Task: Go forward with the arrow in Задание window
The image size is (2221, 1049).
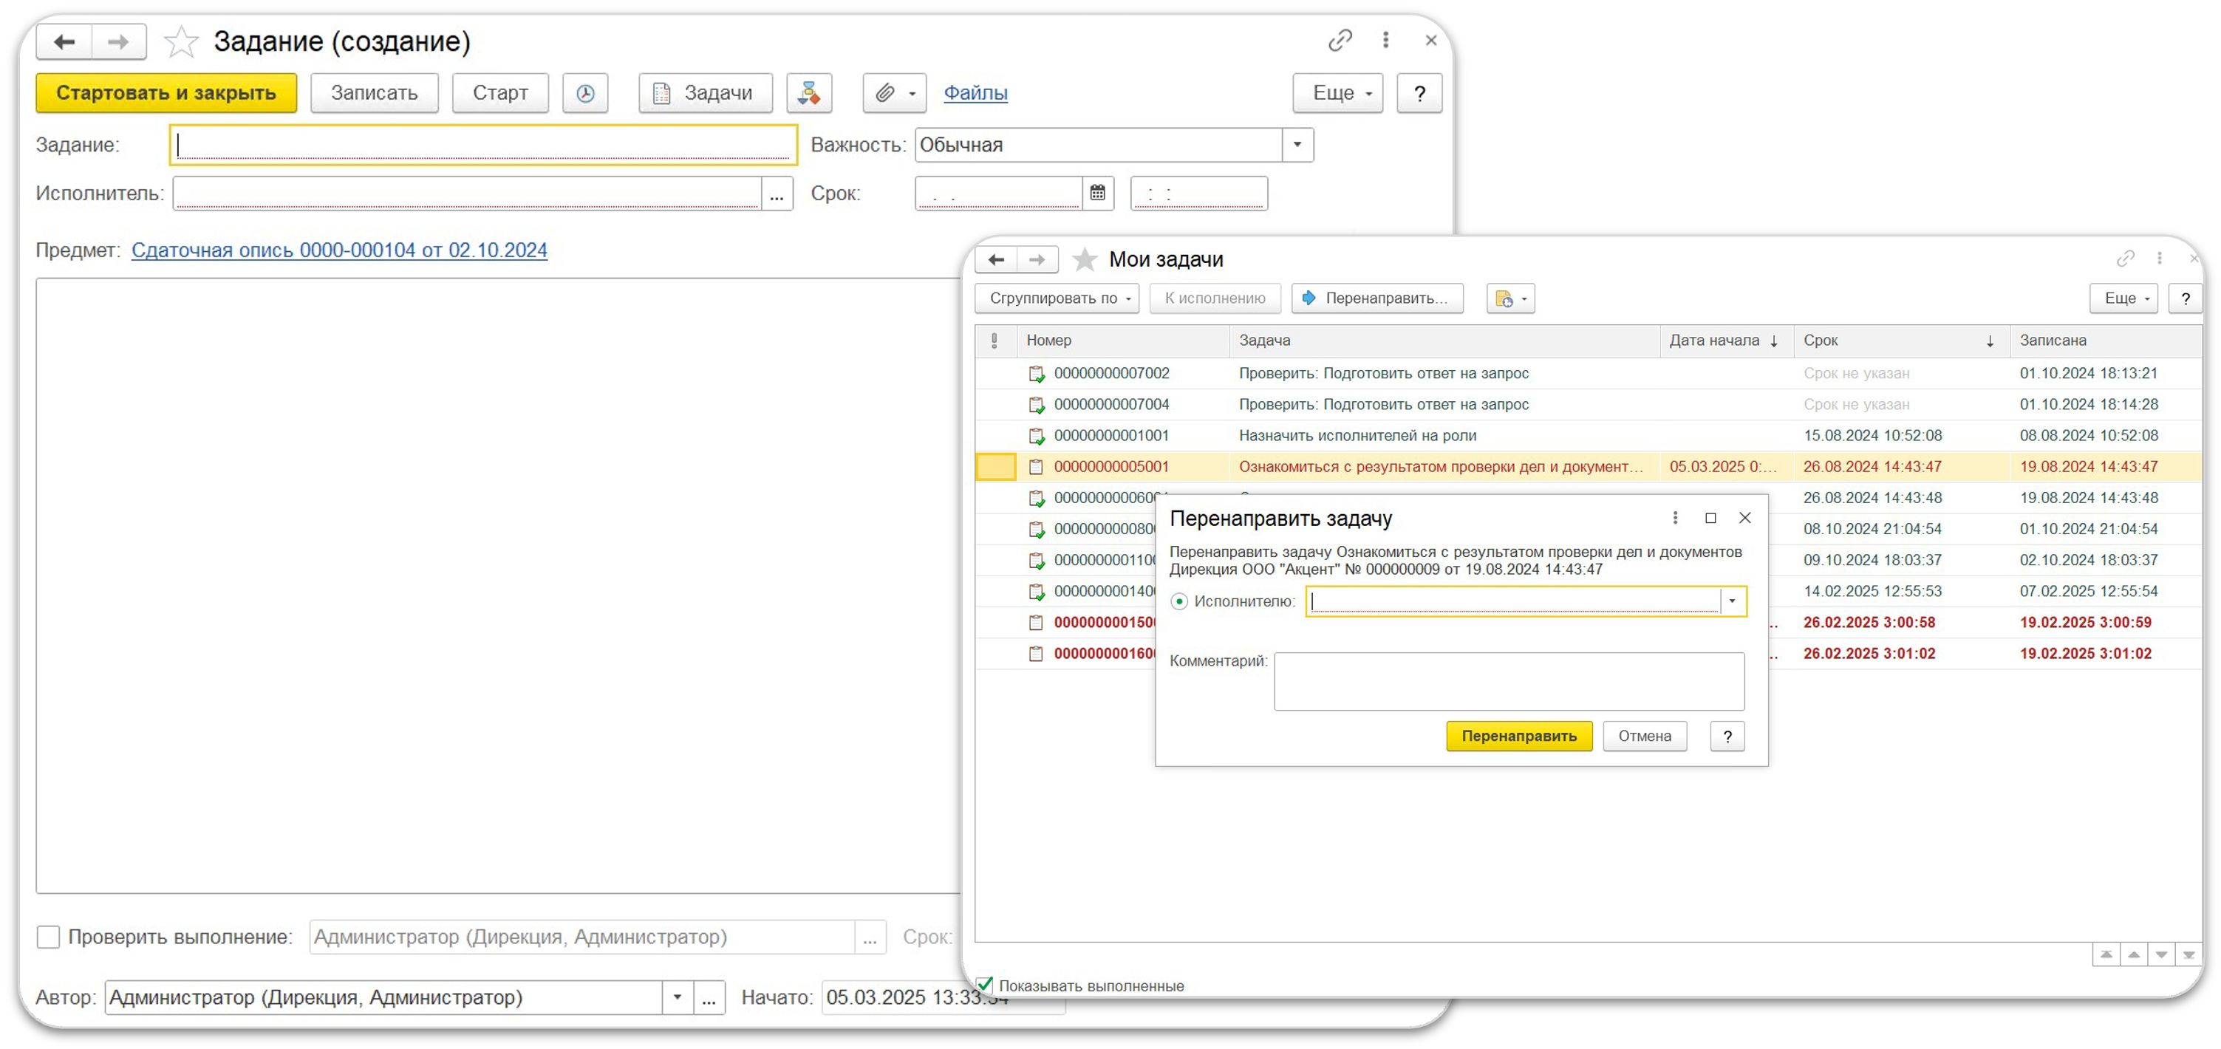Action: tap(118, 41)
